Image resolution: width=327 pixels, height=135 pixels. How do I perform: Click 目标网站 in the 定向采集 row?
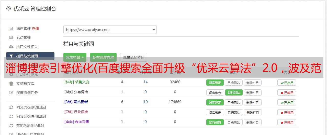(234, 122)
